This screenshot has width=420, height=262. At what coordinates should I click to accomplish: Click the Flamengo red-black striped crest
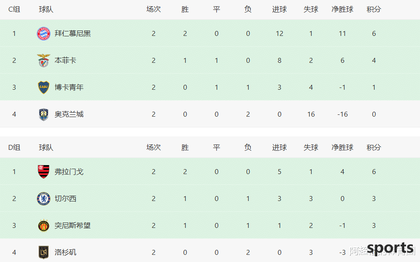[x=43, y=172]
